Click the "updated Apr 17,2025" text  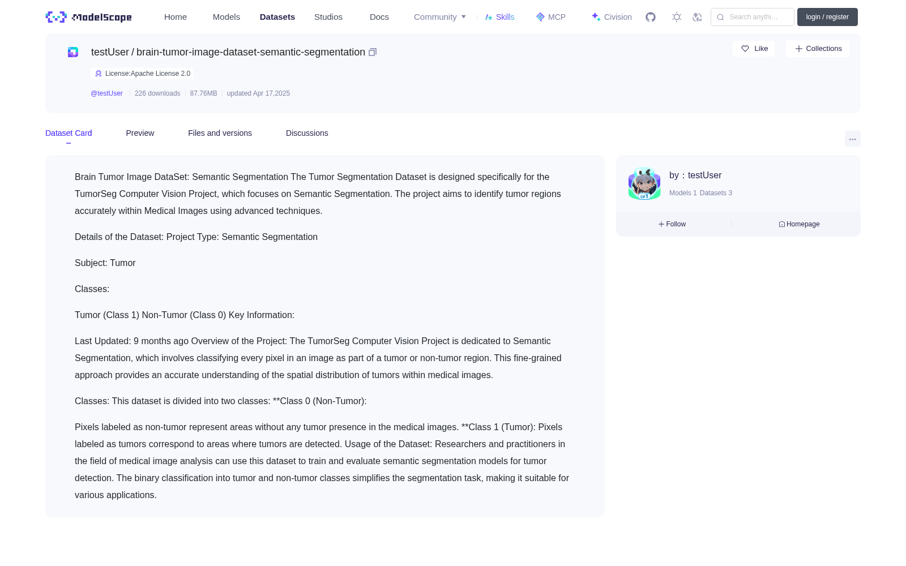[x=258, y=93]
